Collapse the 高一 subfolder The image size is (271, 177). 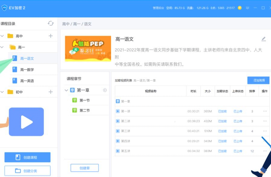pyautogui.click(x=2, y=47)
